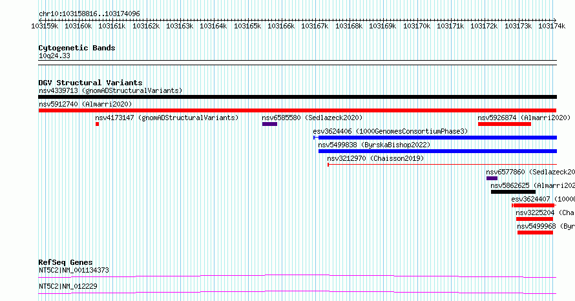The height and width of the screenshot is (301, 575).
Task: Click the Cytogenetic Bands track title
Action: click(x=77, y=48)
